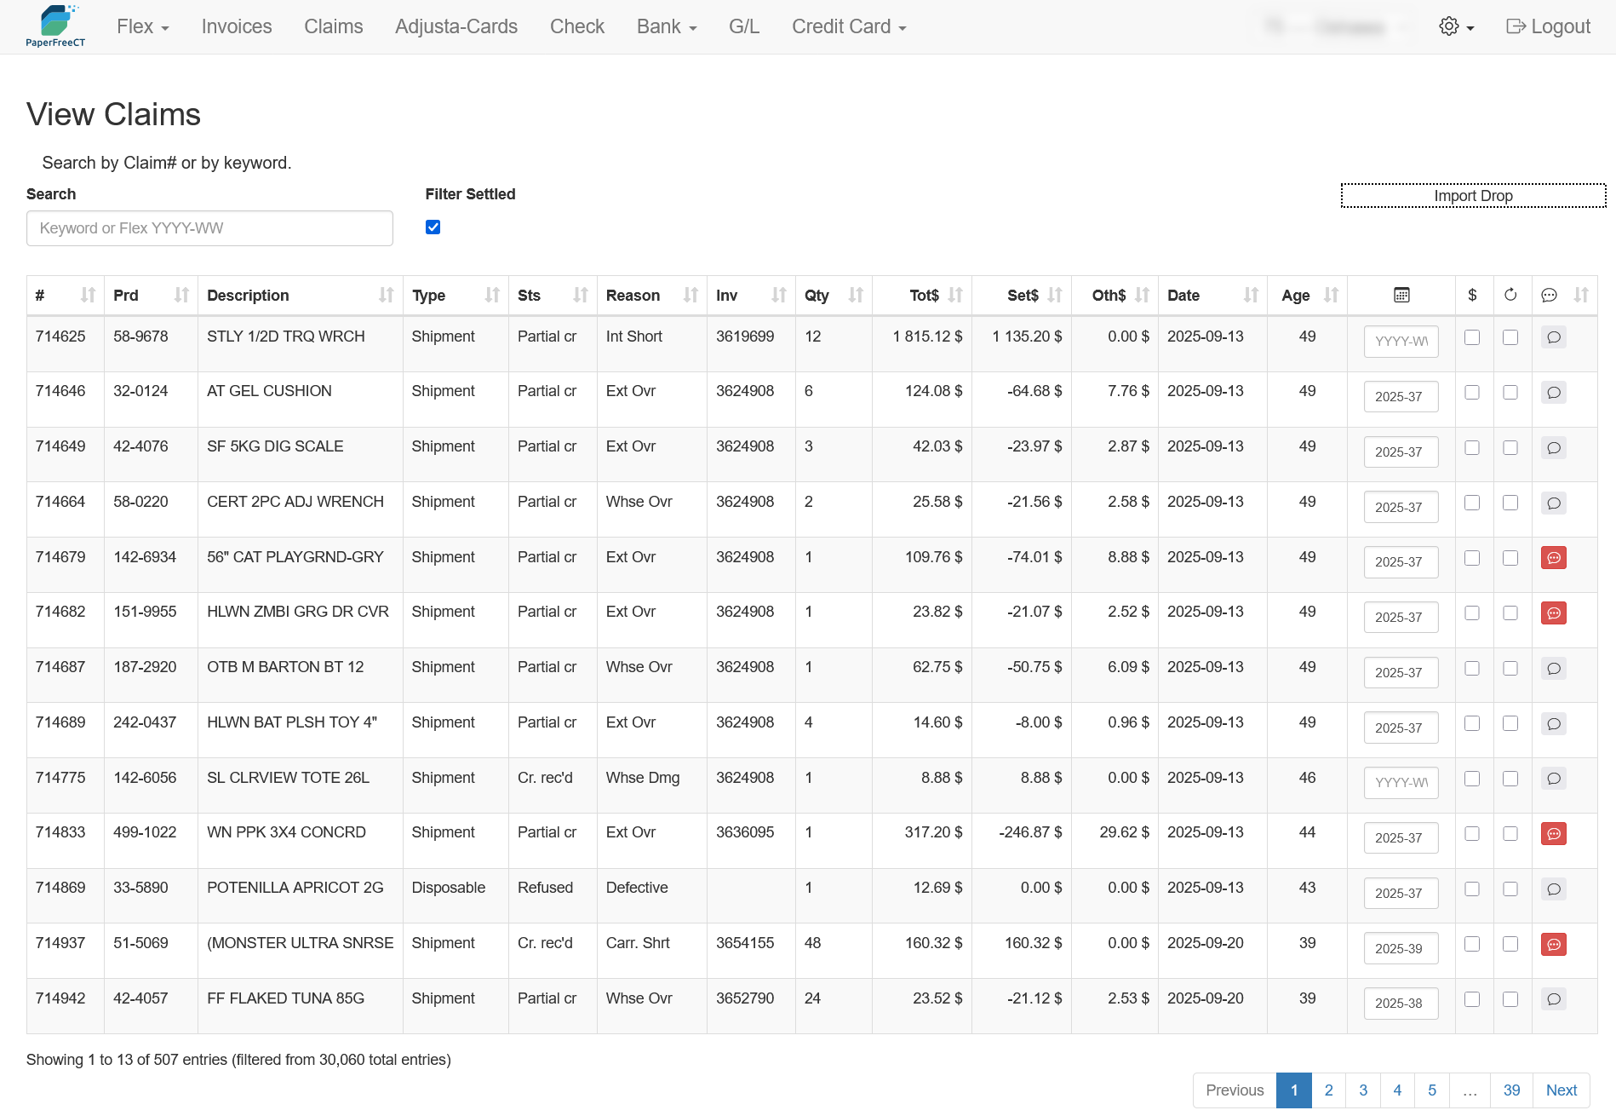Click the red comment icon for claim 714937
The height and width of the screenshot is (1116, 1616).
1553,944
